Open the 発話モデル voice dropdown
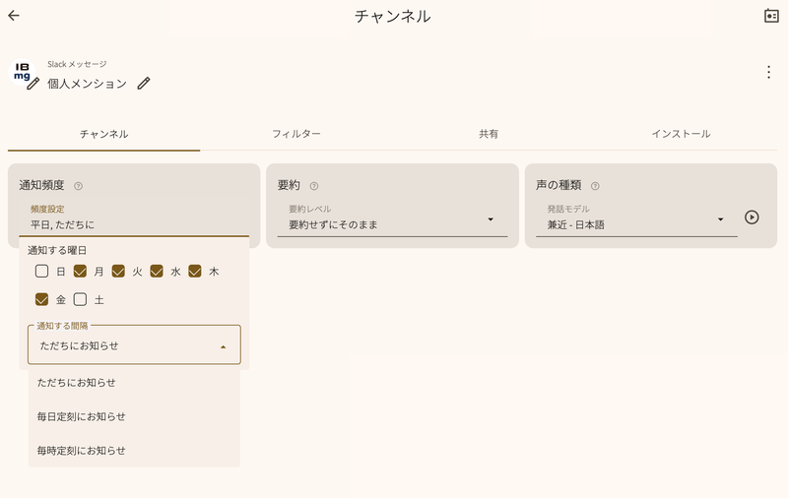Image resolution: width=788 pixels, height=498 pixels. pos(636,219)
